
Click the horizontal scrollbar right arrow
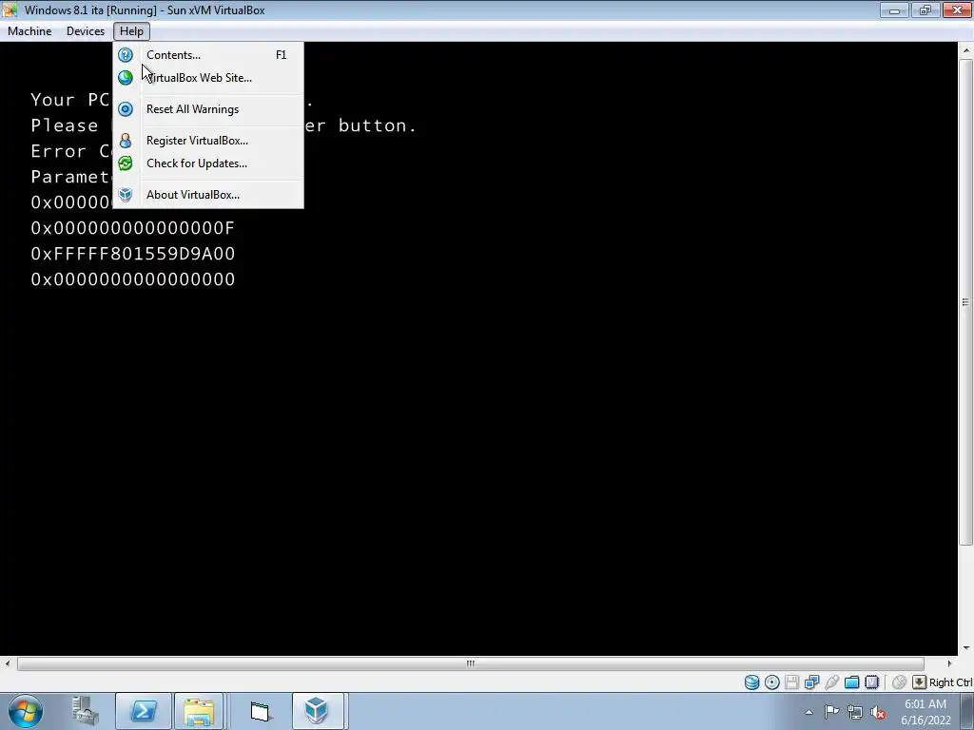click(949, 663)
